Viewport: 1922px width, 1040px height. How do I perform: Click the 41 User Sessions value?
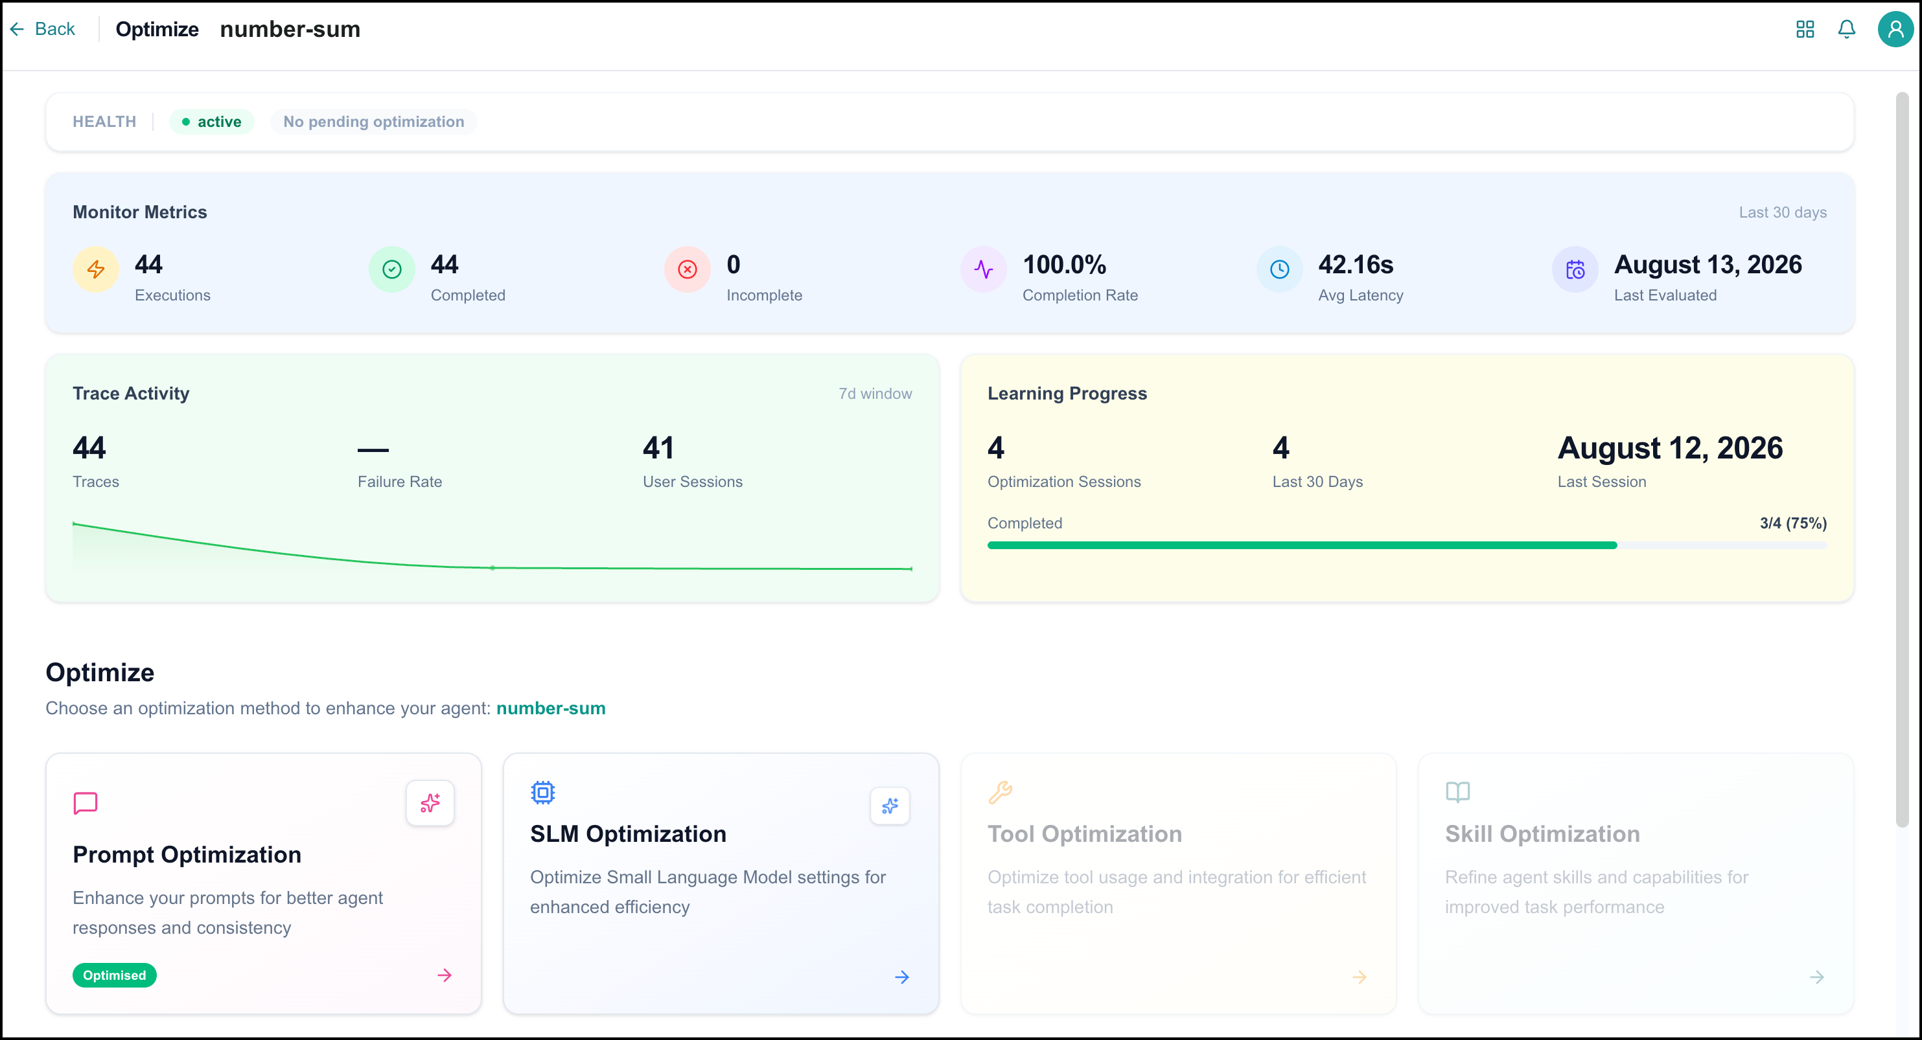pos(658,448)
